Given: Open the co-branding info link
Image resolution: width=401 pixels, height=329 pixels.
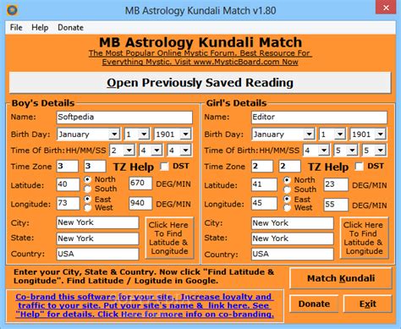Looking at the screenshot, I should [145, 305].
